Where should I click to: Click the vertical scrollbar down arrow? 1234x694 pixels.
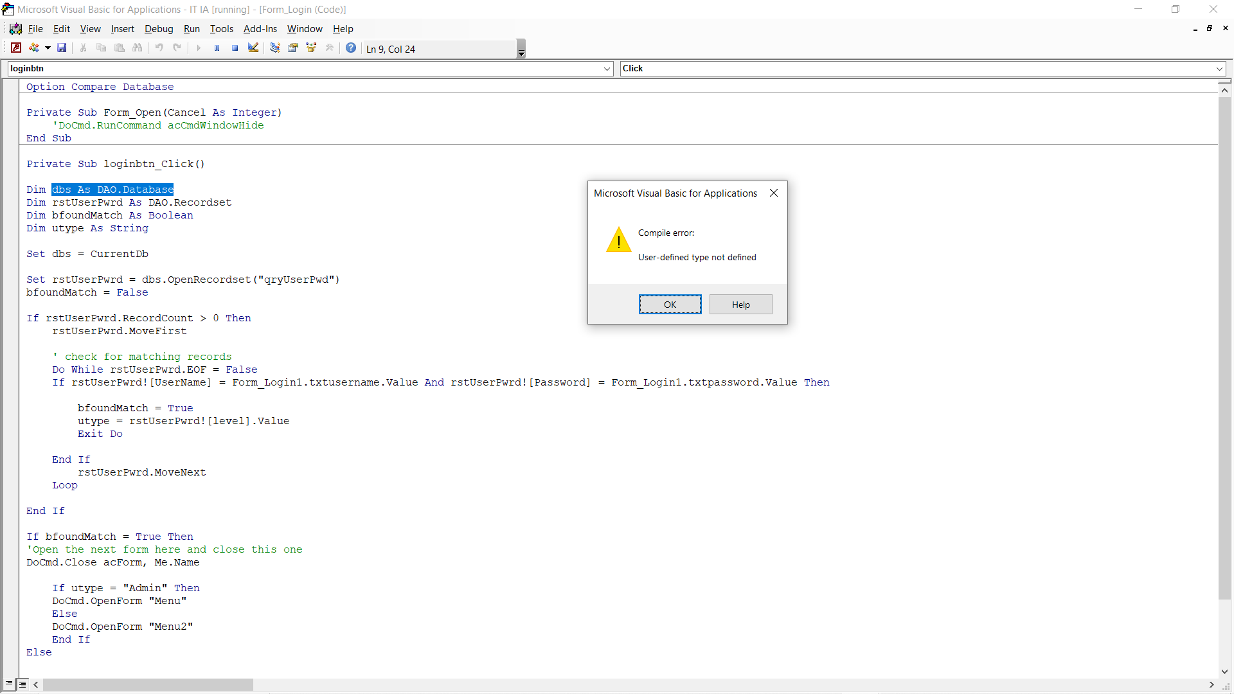pos(1224,672)
